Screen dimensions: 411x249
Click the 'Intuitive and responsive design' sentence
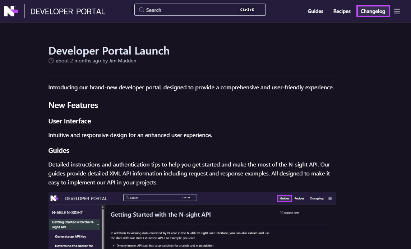130,135
